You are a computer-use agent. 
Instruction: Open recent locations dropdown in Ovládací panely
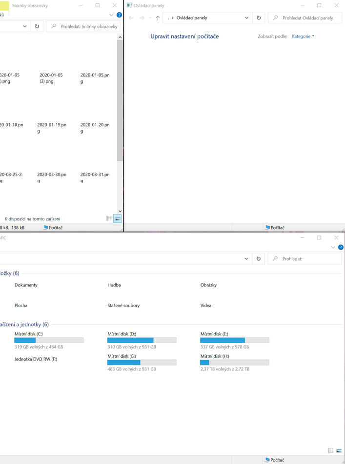click(150, 18)
